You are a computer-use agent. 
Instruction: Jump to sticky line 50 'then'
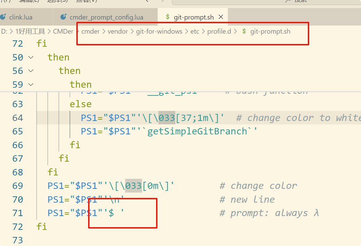[59, 57]
